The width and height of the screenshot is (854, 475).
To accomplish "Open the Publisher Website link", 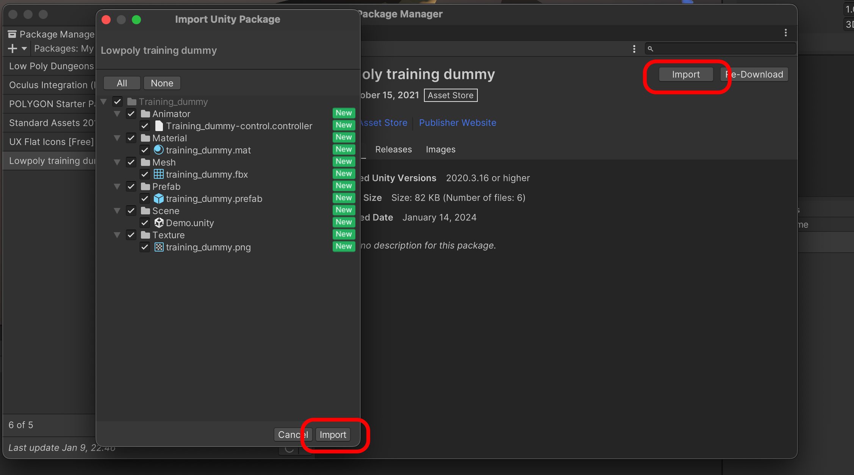I will pos(457,123).
